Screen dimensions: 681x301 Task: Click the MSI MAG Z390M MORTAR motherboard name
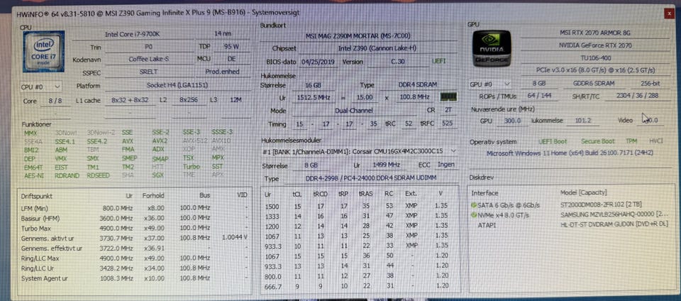357,36
